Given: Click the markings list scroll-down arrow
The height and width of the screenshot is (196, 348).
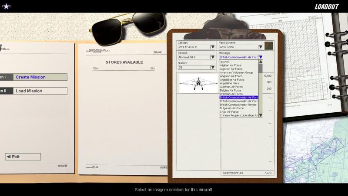Looking at the screenshot, I should [261, 115].
